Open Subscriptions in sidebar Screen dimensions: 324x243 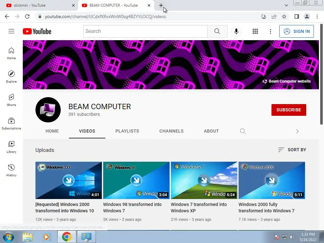pos(11,124)
